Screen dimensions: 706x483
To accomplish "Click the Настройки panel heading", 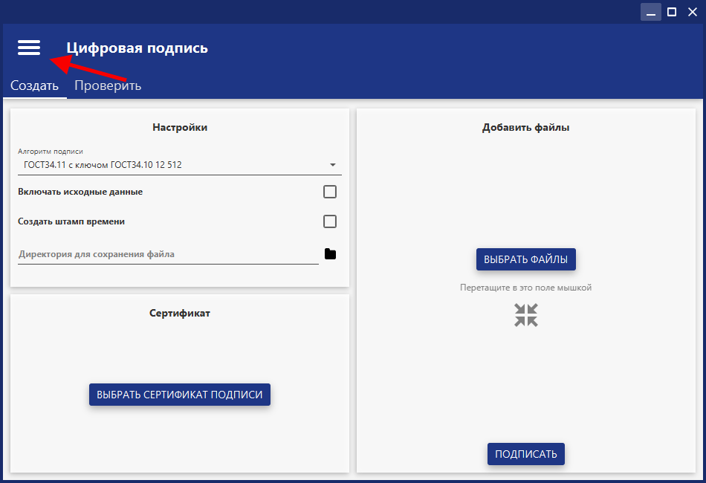I will (180, 127).
